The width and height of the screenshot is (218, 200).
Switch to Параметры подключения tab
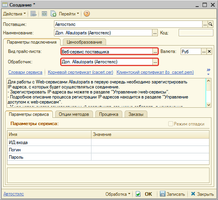coord(32,42)
